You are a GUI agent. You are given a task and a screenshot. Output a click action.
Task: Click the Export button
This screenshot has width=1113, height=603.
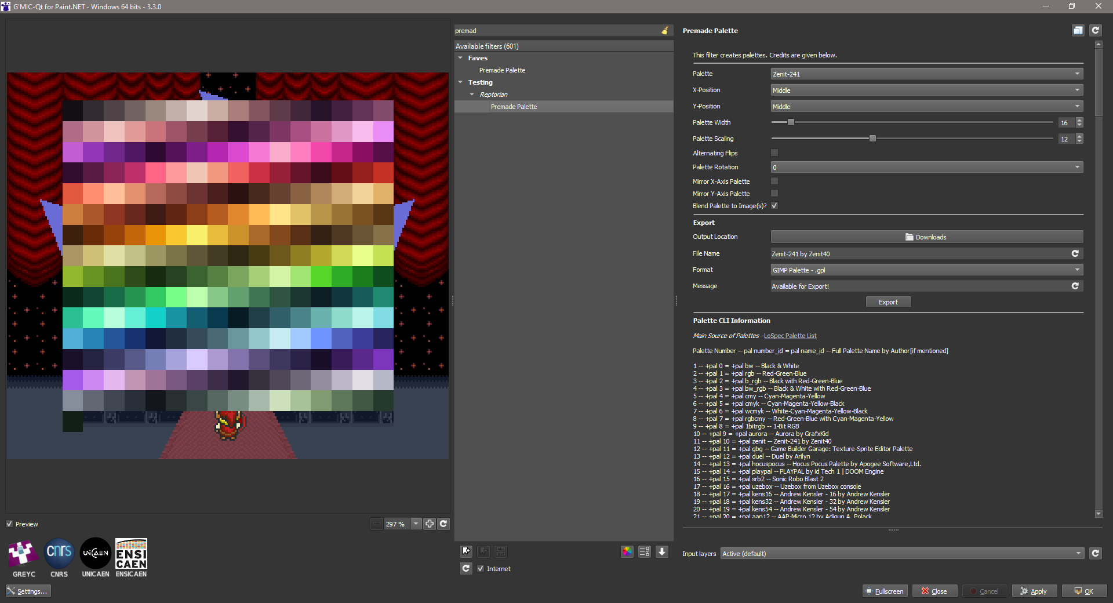[888, 302]
